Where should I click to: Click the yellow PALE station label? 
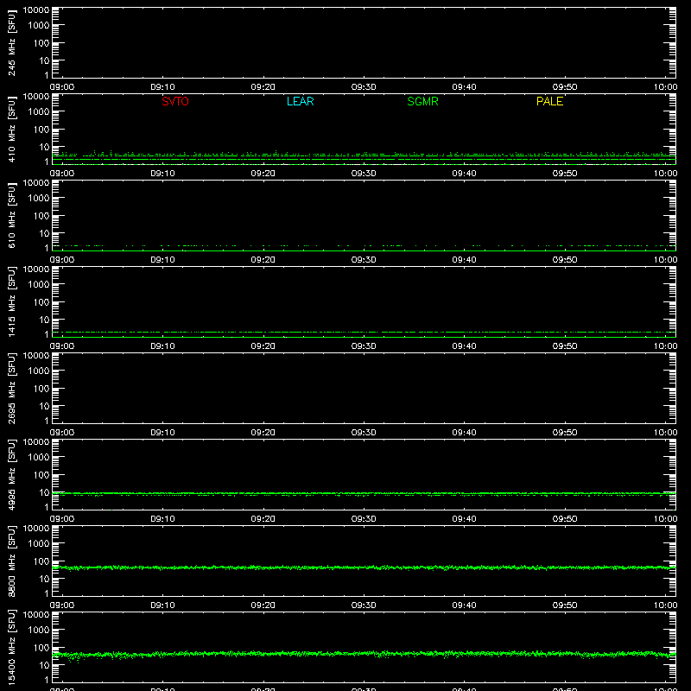click(549, 101)
